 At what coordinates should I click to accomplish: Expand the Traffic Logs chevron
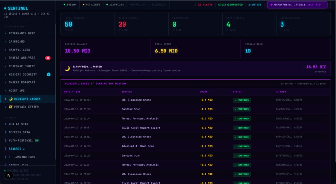pos(5,50)
